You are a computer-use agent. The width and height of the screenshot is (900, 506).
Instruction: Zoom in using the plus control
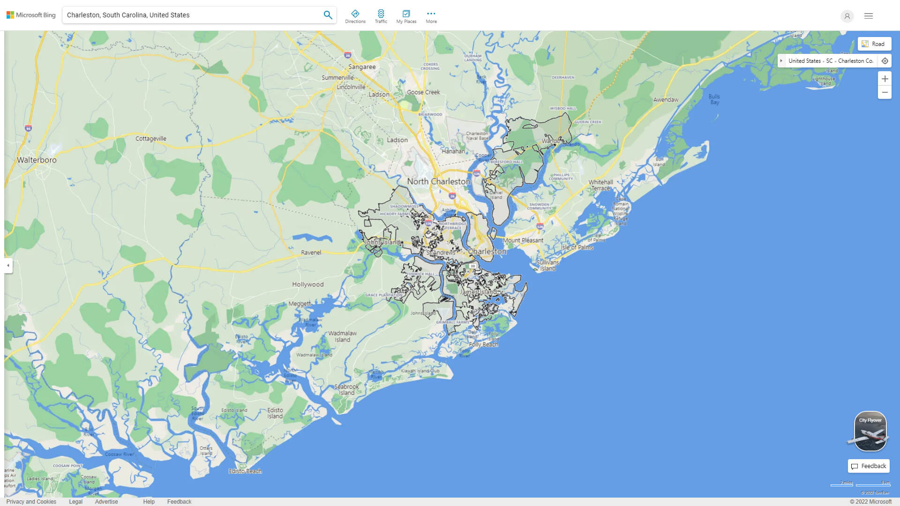click(x=885, y=79)
